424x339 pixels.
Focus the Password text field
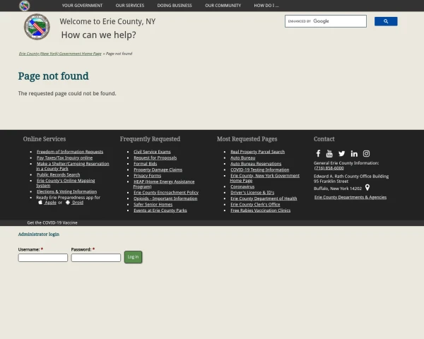pos(96,258)
